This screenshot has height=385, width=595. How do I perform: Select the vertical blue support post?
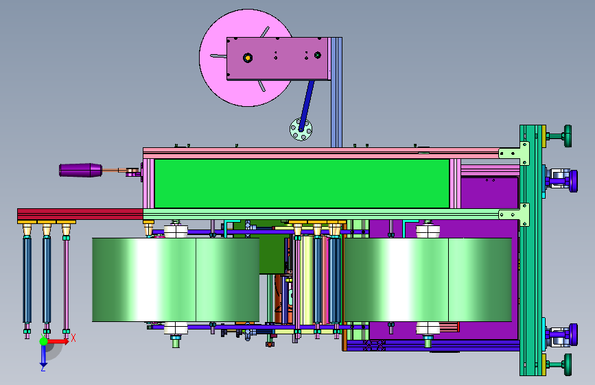(336, 92)
